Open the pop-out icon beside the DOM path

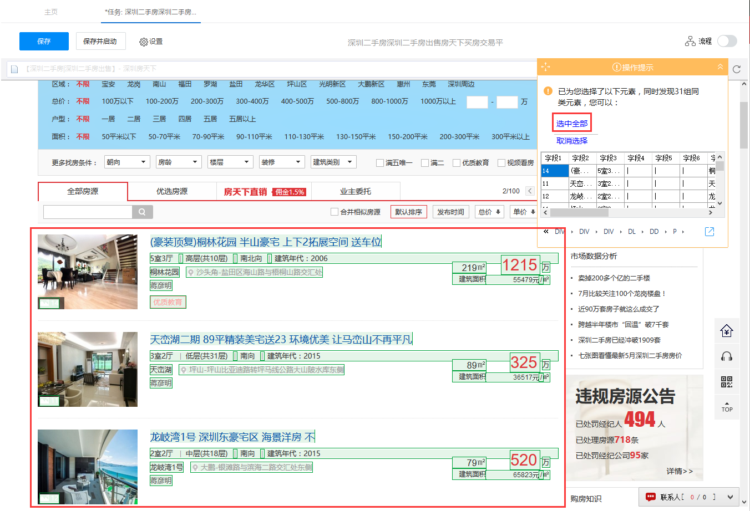(x=710, y=232)
